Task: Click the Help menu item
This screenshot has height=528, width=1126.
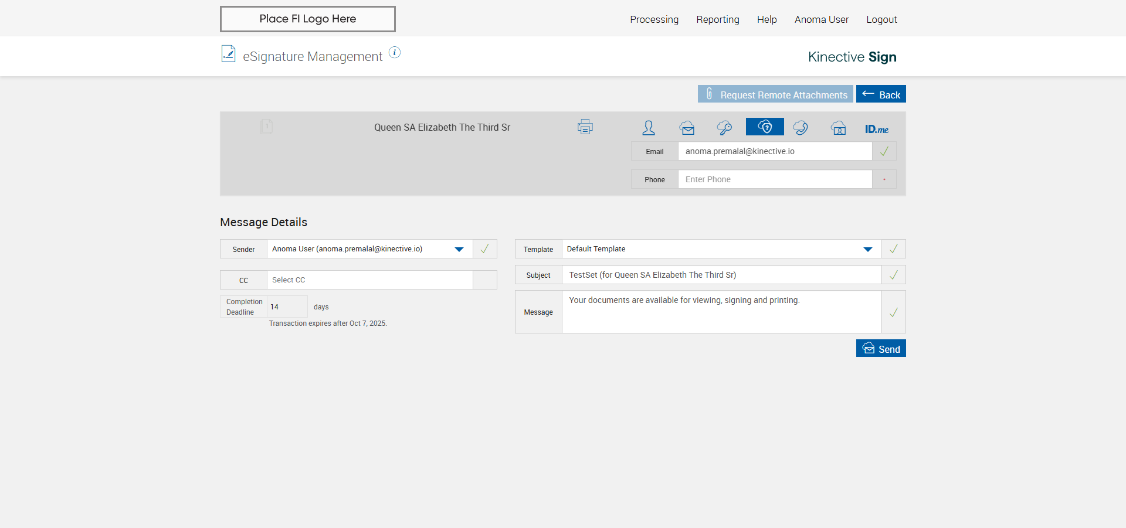Action: (767, 19)
